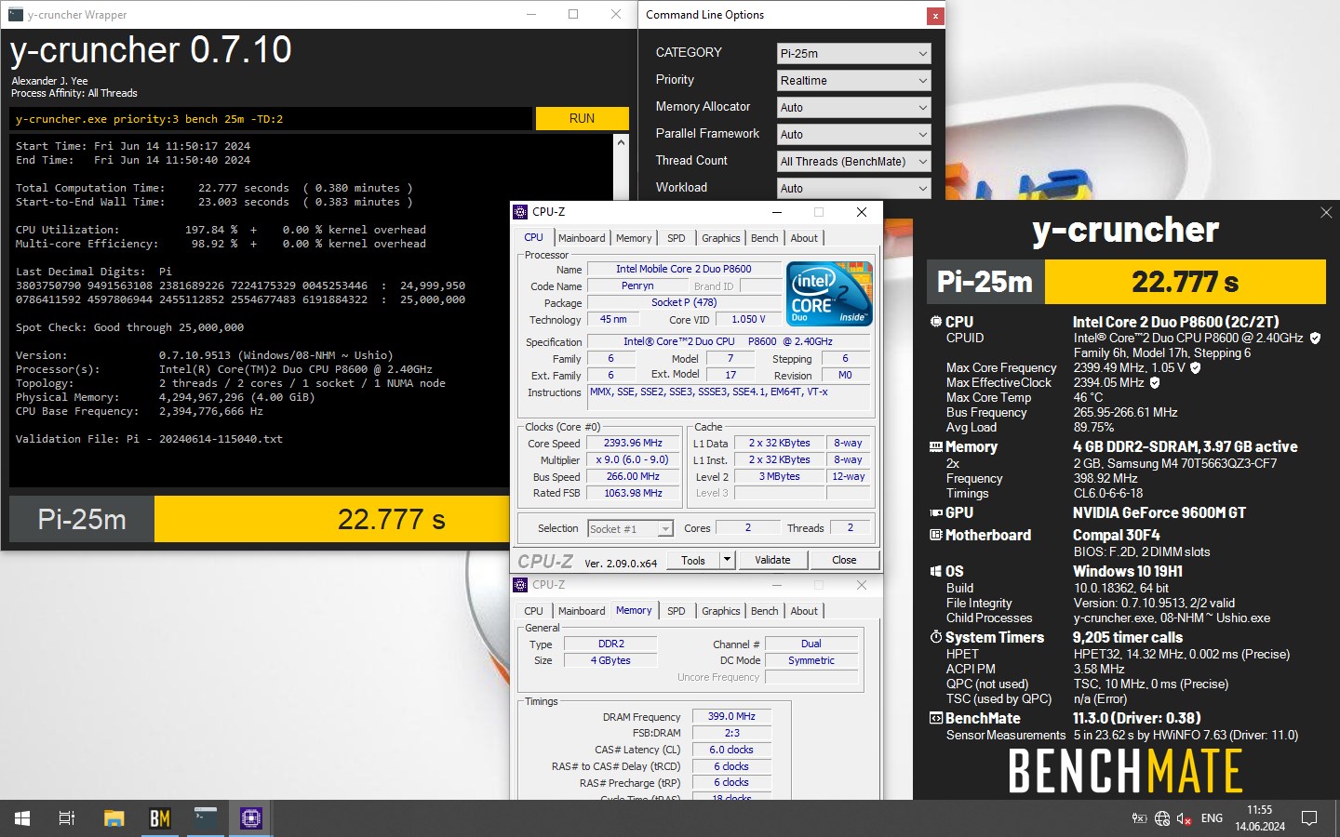Open Parallel Framework dropdown
The image size is (1340, 837).
click(x=853, y=135)
